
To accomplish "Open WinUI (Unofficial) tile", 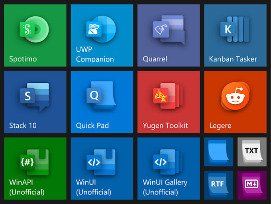I will click(x=102, y=169).
